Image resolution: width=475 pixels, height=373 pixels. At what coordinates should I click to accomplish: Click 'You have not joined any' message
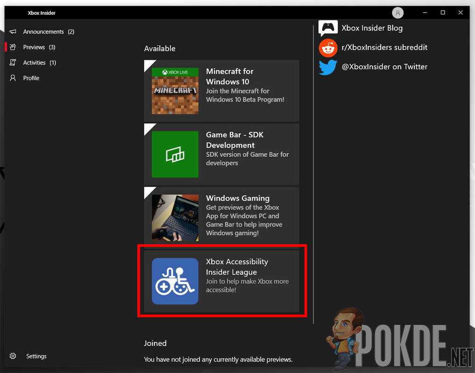click(x=218, y=359)
